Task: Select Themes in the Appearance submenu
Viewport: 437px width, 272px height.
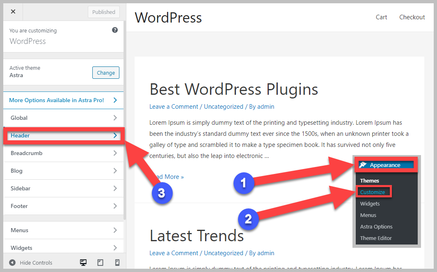Action: tap(370, 181)
